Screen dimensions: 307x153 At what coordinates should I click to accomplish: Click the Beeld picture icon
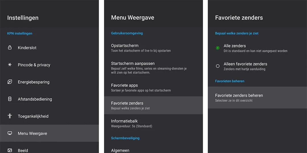(10, 150)
